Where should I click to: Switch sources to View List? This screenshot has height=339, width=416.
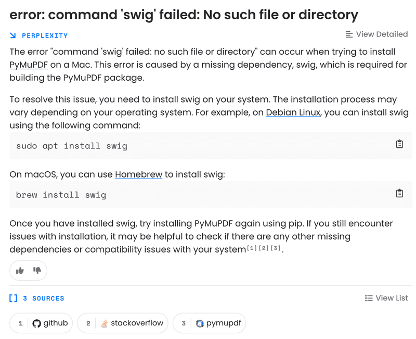[x=386, y=298]
